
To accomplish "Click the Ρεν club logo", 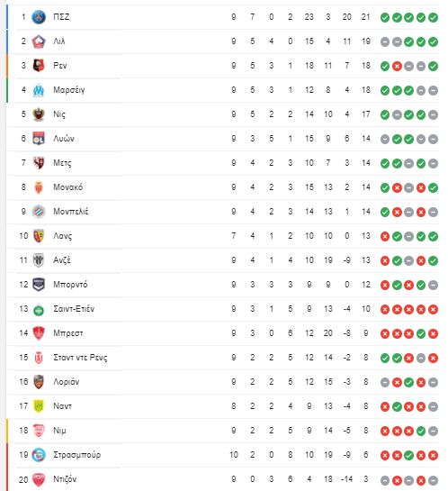I will pos(39,66).
